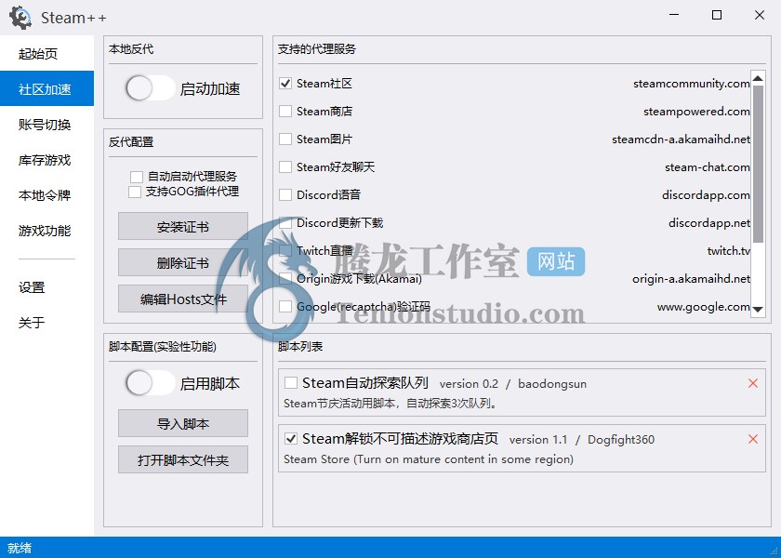Disable the Steam解锁不可描述游戏商店页 script checkbox
The image size is (781, 558).
[x=290, y=438]
